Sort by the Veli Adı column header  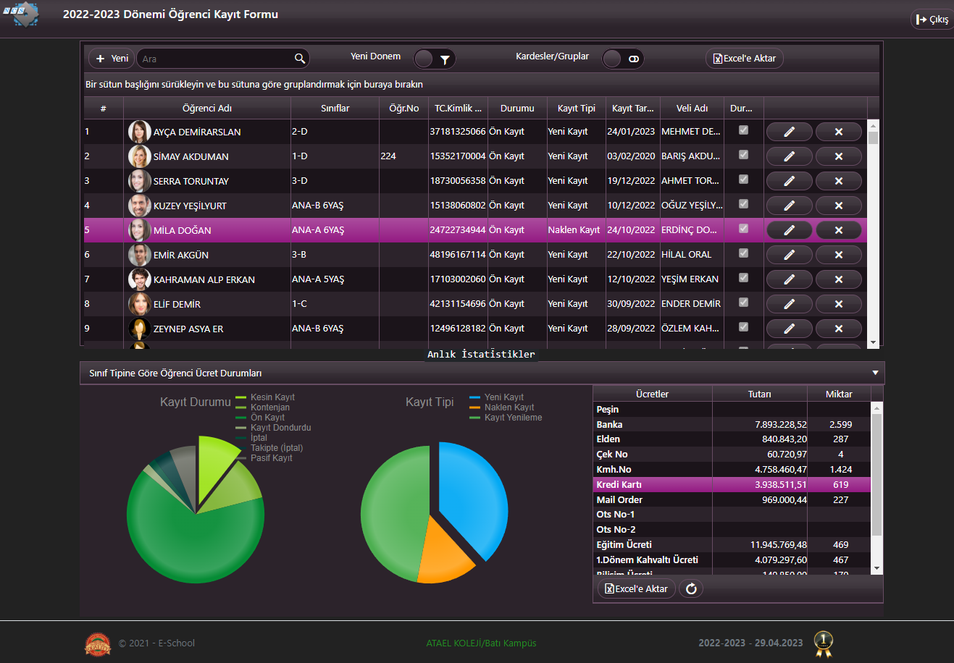[x=692, y=108]
